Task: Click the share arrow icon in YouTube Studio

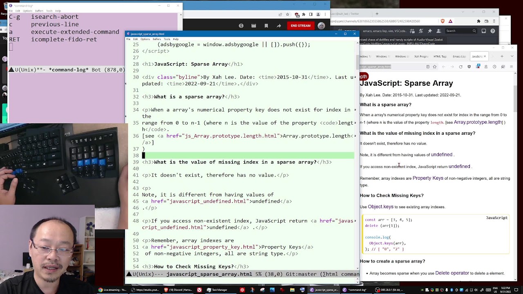Action: [x=279, y=26]
